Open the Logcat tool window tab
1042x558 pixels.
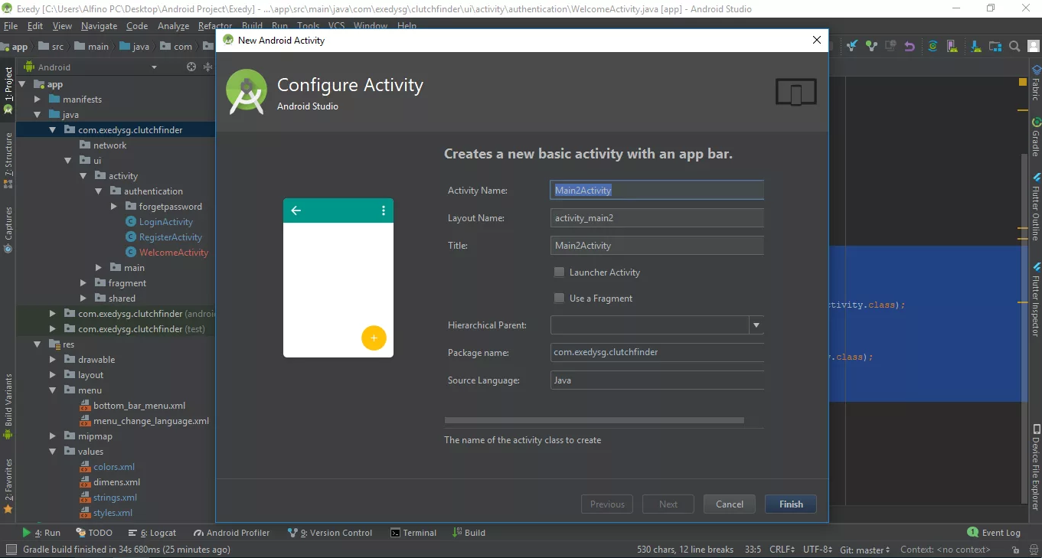click(x=152, y=533)
